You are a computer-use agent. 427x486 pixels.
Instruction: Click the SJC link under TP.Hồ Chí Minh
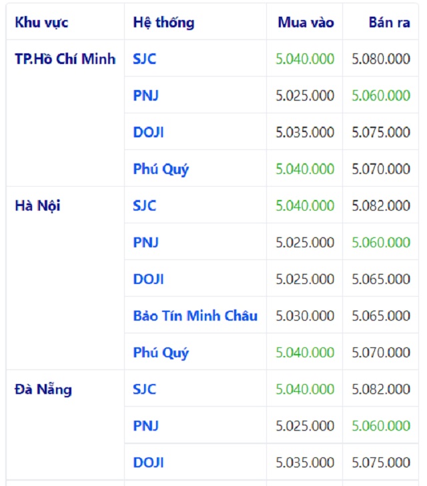pyautogui.click(x=144, y=59)
